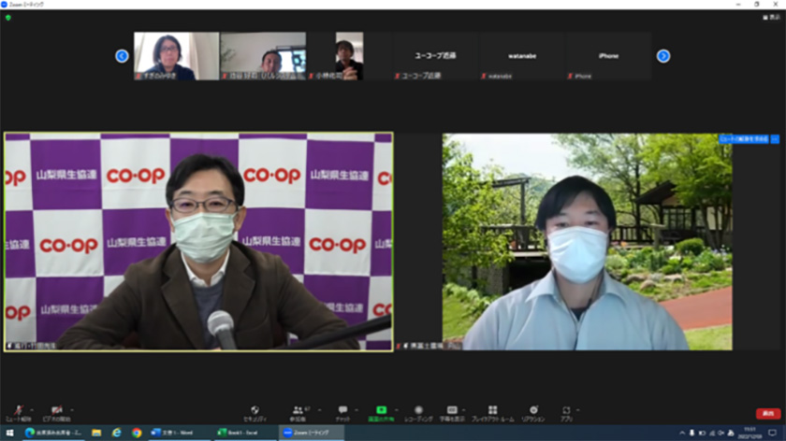Expand chat options arrow

[x=357, y=410]
